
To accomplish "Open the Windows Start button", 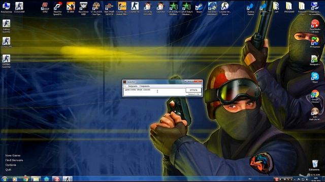I will point(4,179).
